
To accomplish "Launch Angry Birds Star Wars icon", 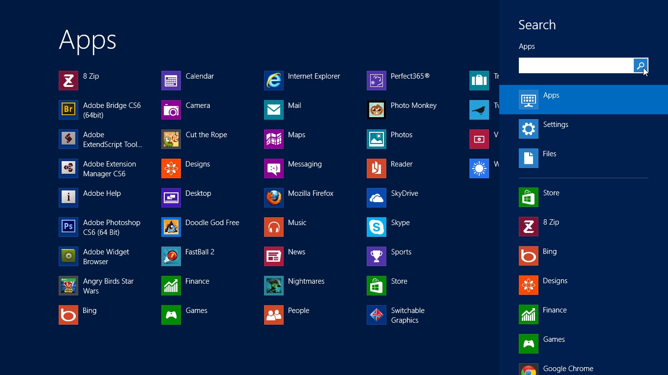I will pos(68,286).
